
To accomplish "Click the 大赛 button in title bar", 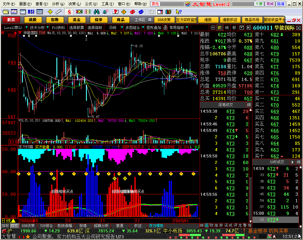I will pos(258,4).
